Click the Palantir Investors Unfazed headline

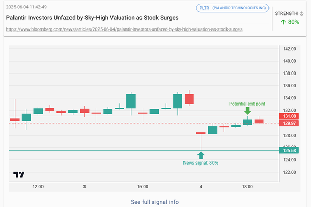(x=92, y=17)
